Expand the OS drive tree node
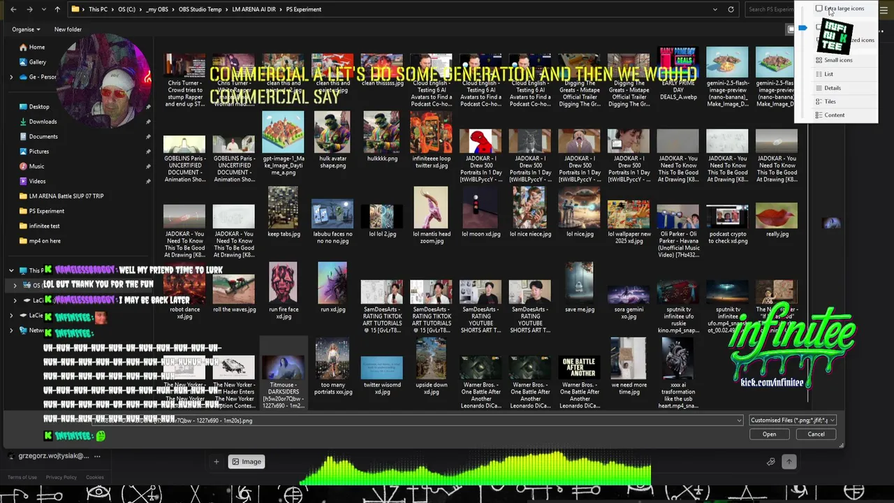Viewport: 894px width, 503px height. (15, 285)
